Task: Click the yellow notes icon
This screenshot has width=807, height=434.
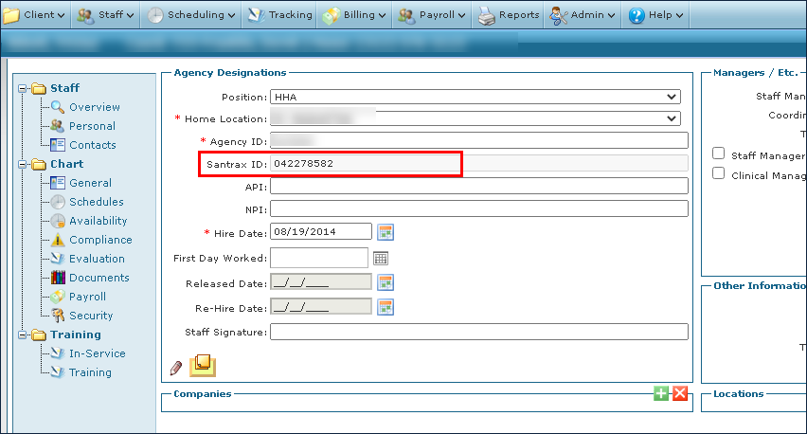Action: [x=203, y=365]
